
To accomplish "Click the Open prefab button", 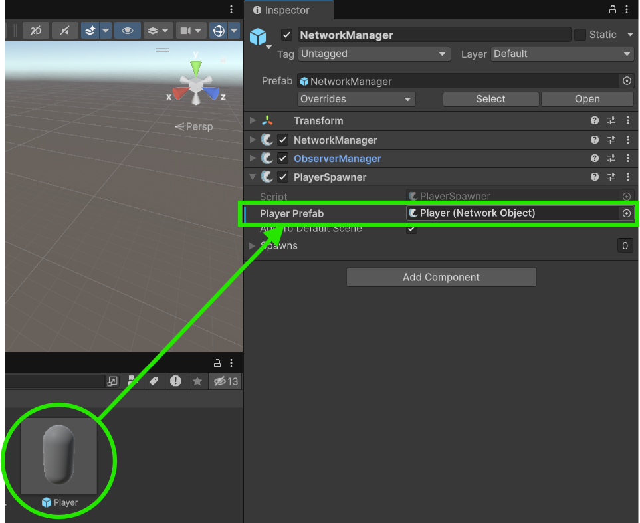I will coord(587,99).
